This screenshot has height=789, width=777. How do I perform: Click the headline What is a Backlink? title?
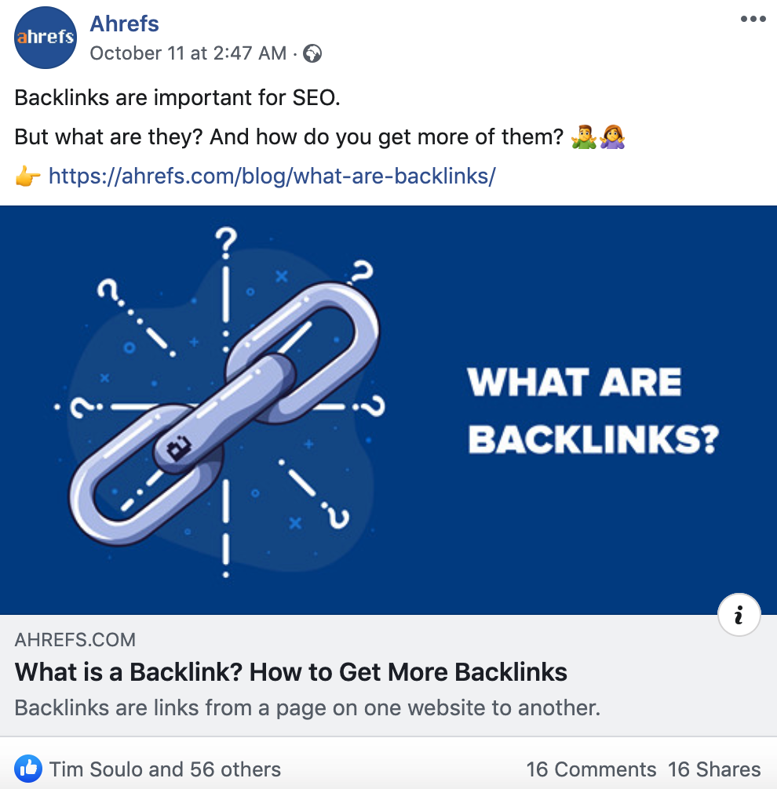coord(290,672)
